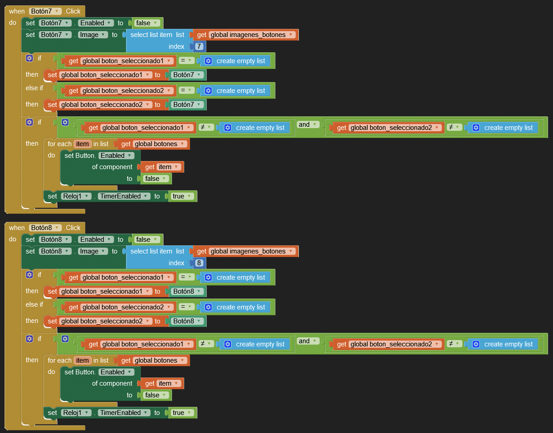Screen dimensions: 553x433
Task: Select the when Botón8 .Click event block header
Action: [17, 228]
